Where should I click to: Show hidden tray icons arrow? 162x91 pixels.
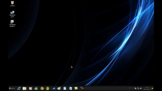133,88
